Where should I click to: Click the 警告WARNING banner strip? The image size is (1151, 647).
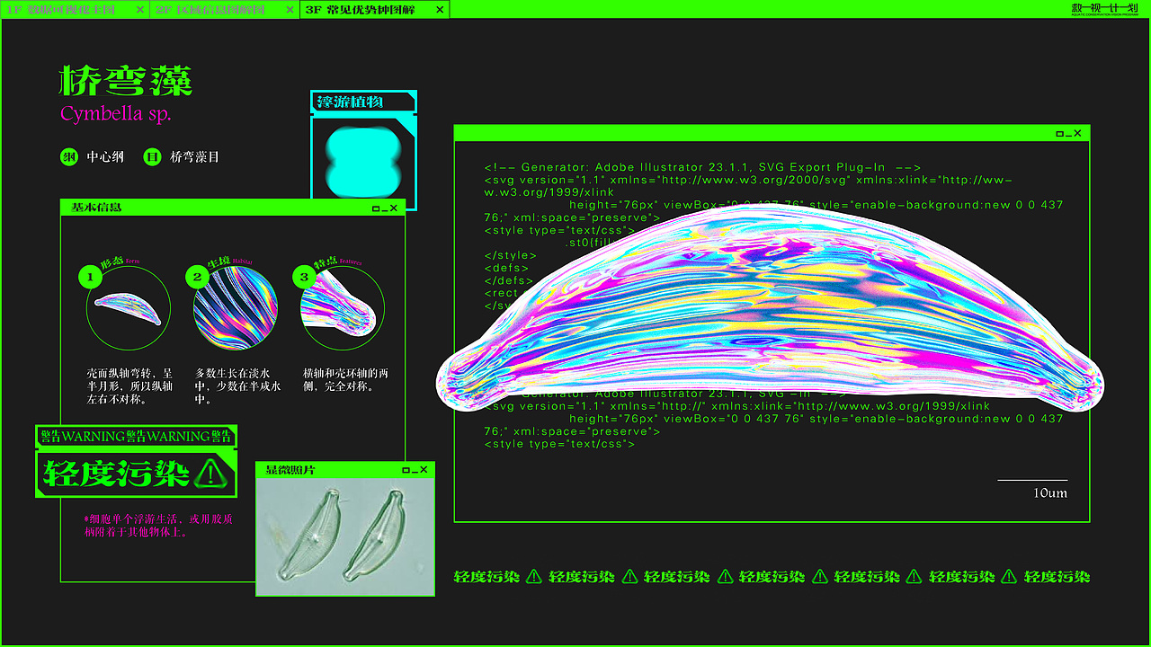[136, 437]
